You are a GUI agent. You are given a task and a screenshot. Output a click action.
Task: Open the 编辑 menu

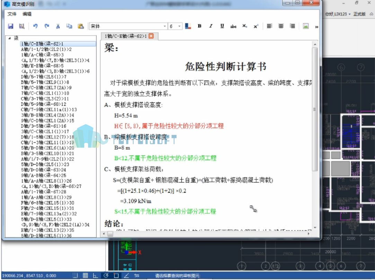[x=27, y=14]
